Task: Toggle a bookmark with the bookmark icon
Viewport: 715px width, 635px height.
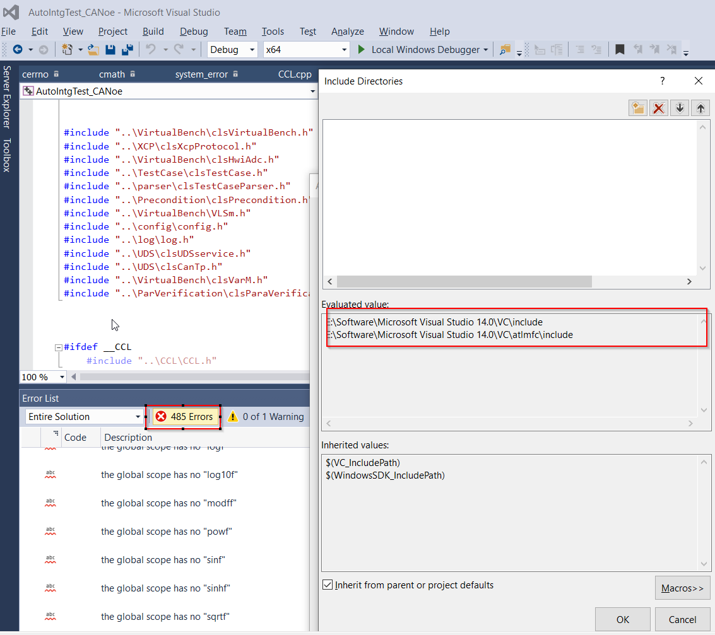Action: click(x=620, y=49)
